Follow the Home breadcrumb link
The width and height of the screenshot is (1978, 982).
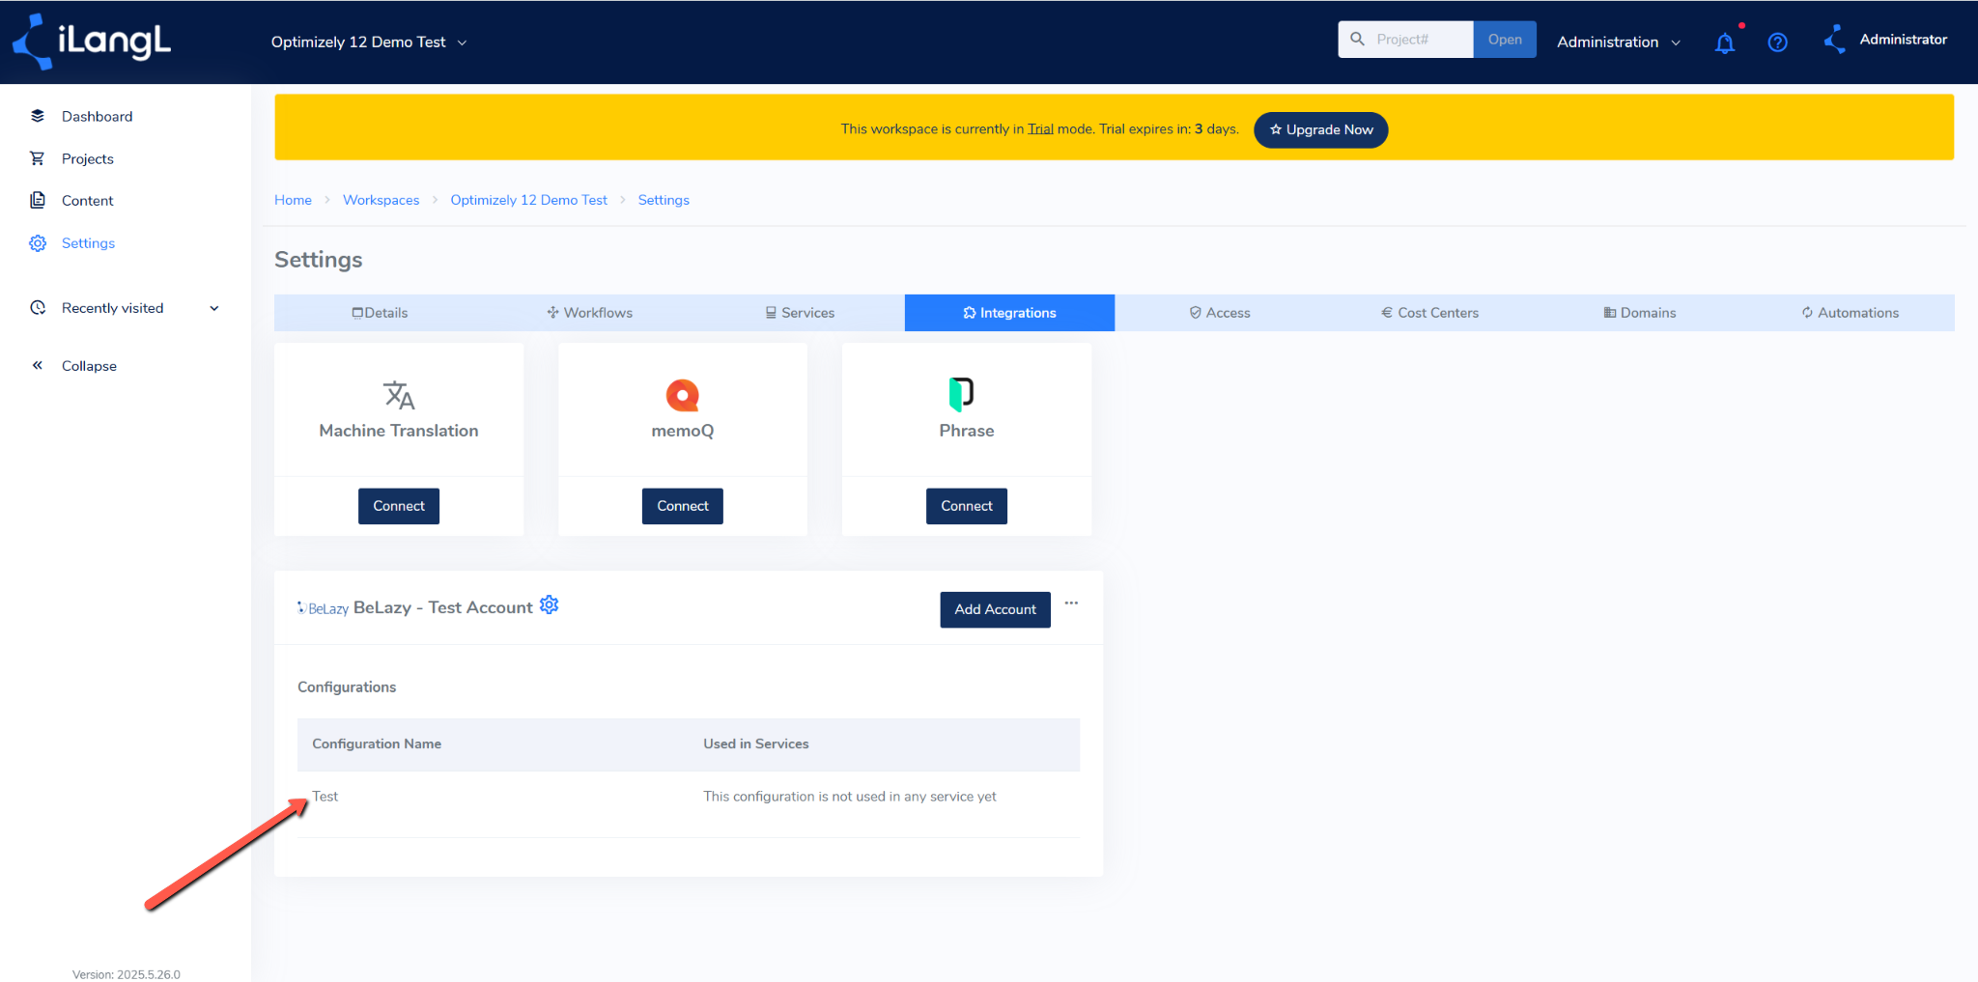coord(293,200)
